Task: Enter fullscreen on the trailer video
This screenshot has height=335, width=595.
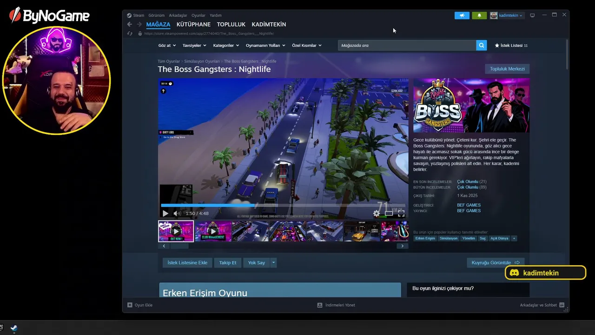Action: click(x=401, y=214)
